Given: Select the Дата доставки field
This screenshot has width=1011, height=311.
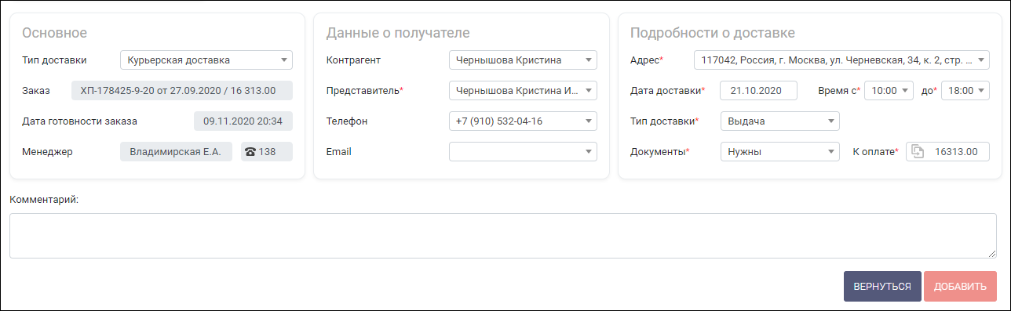Looking at the screenshot, I should click(758, 91).
